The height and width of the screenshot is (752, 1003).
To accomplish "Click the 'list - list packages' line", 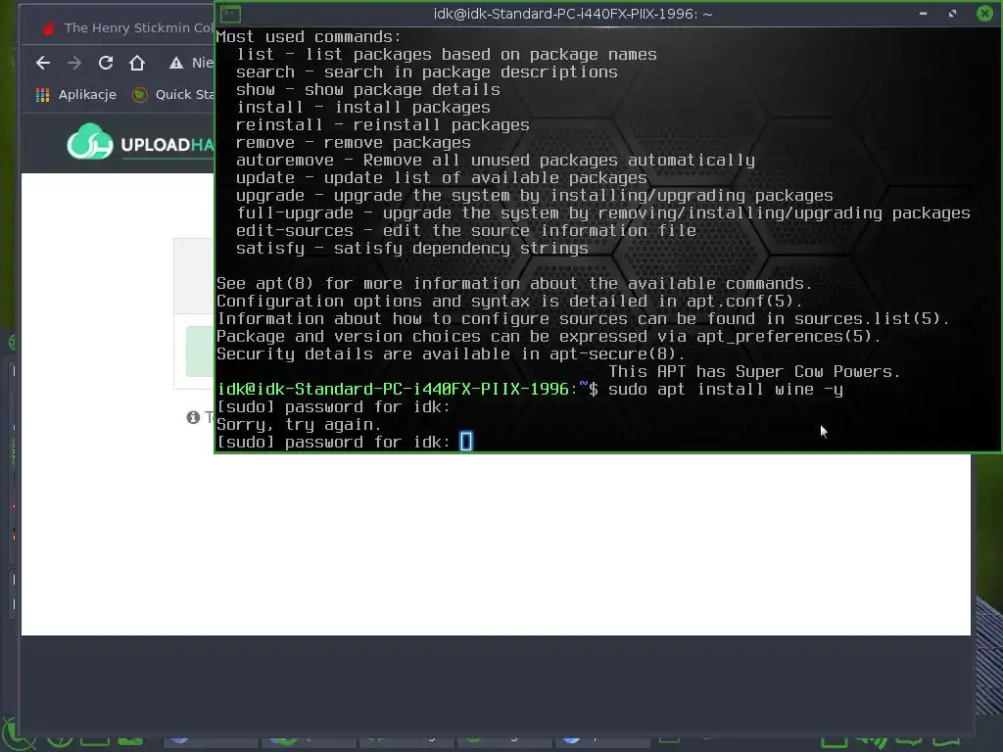I will tap(447, 55).
